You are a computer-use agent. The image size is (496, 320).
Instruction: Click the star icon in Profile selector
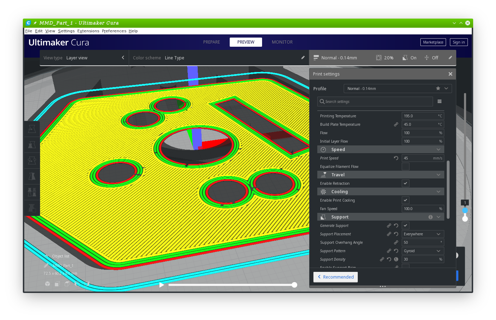(x=438, y=89)
